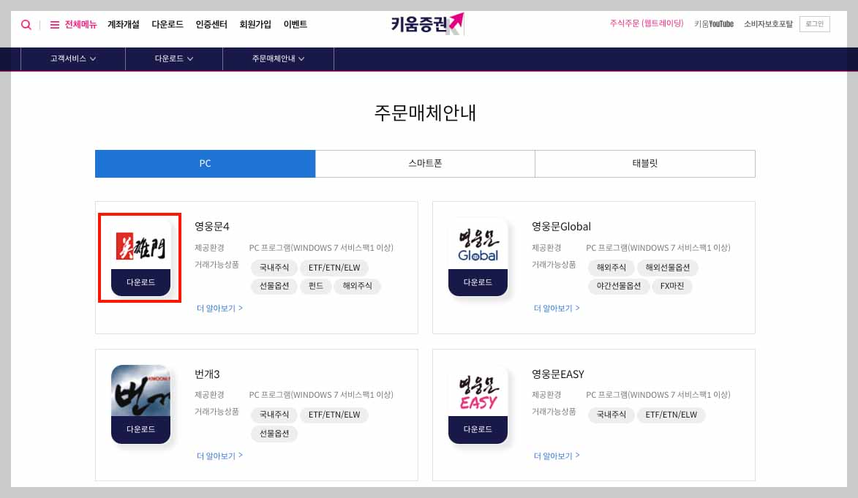
Task: Click the 영웅문Global program icon
Action: pyautogui.click(x=478, y=245)
